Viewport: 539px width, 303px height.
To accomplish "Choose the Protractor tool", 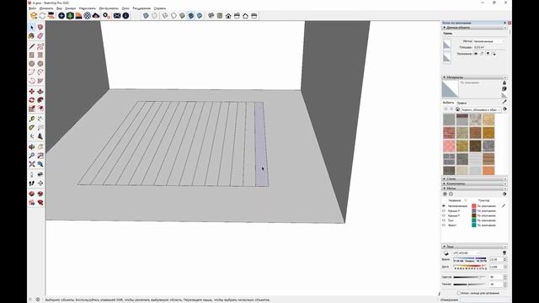I will [x=32, y=127].
